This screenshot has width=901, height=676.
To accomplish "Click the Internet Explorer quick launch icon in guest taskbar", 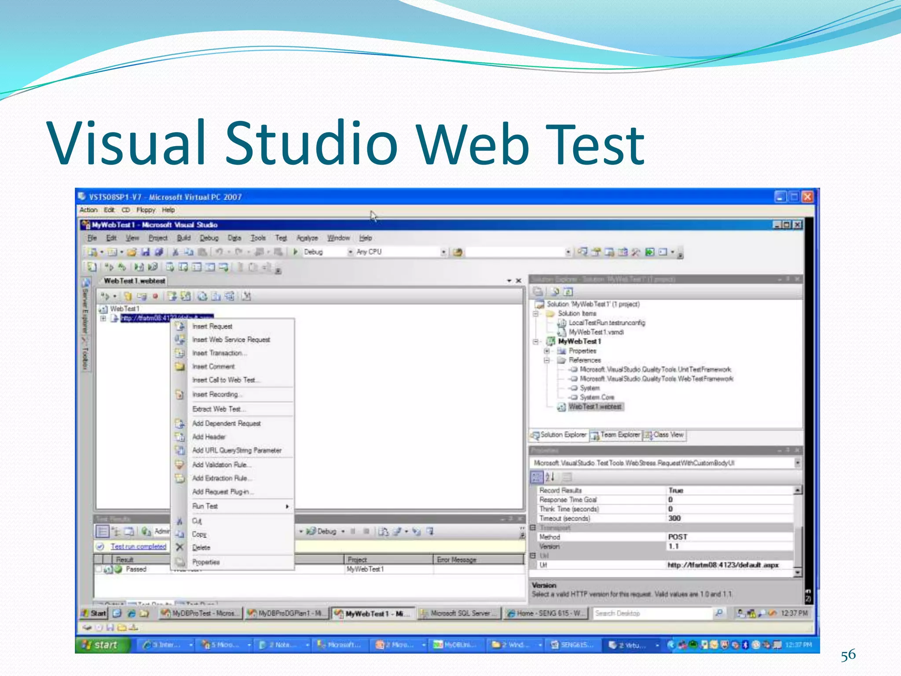I will coord(131,614).
